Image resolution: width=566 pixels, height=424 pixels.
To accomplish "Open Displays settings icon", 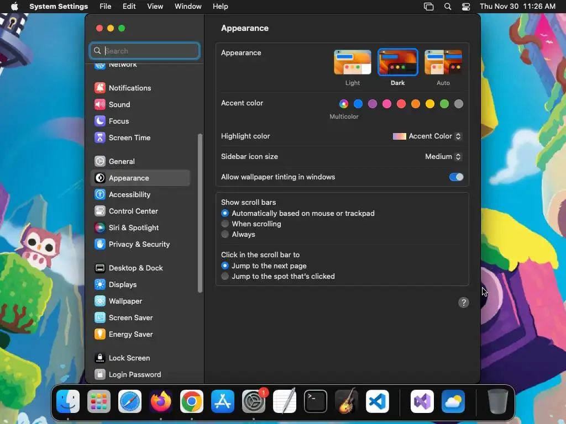I will [x=100, y=284].
